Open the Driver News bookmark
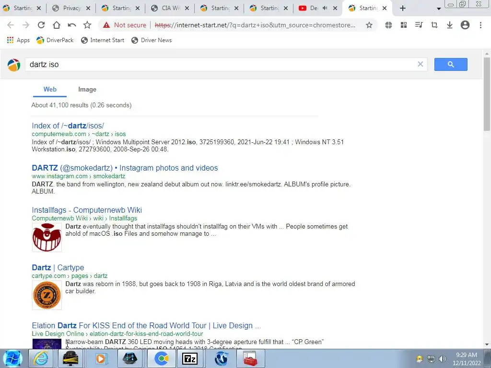Image resolution: width=491 pixels, height=368 pixels. [x=152, y=40]
